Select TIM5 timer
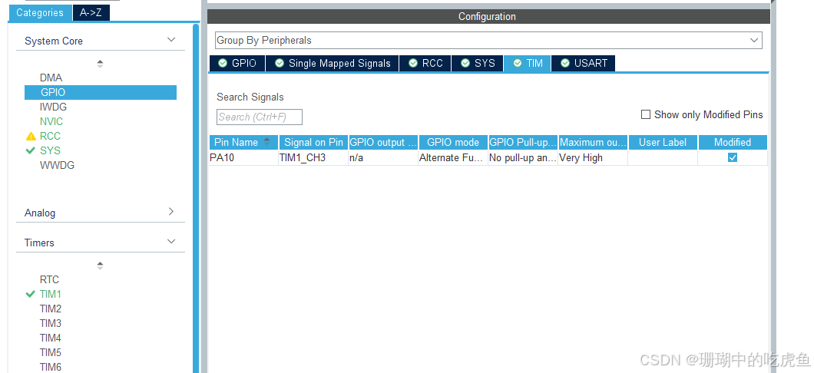 51,352
